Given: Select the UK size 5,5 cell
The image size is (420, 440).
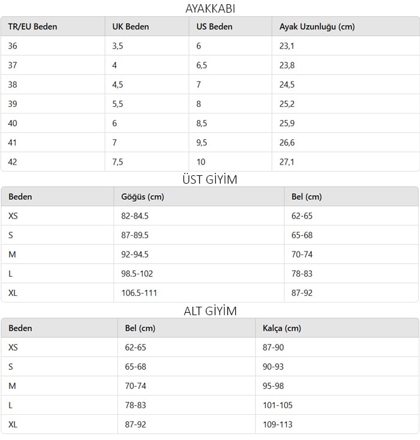Looking at the screenshot, I should point(118,104).
